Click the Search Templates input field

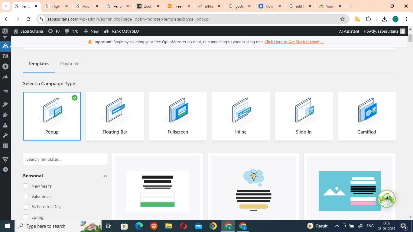[65, 159]
